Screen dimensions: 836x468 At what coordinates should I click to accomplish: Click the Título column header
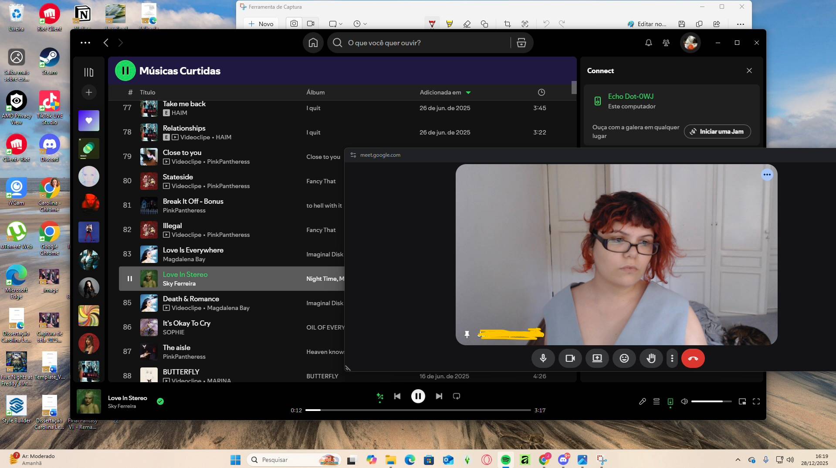[x=147, y=92]
